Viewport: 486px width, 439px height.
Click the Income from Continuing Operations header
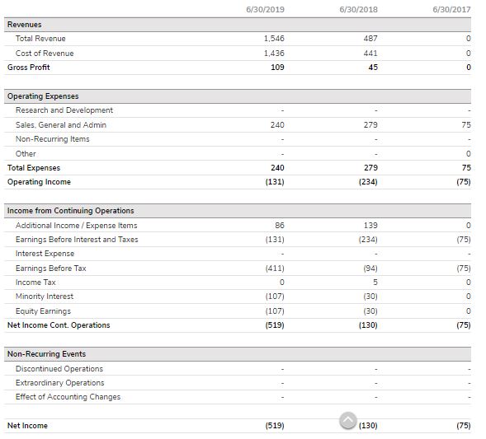click(238, 211)
